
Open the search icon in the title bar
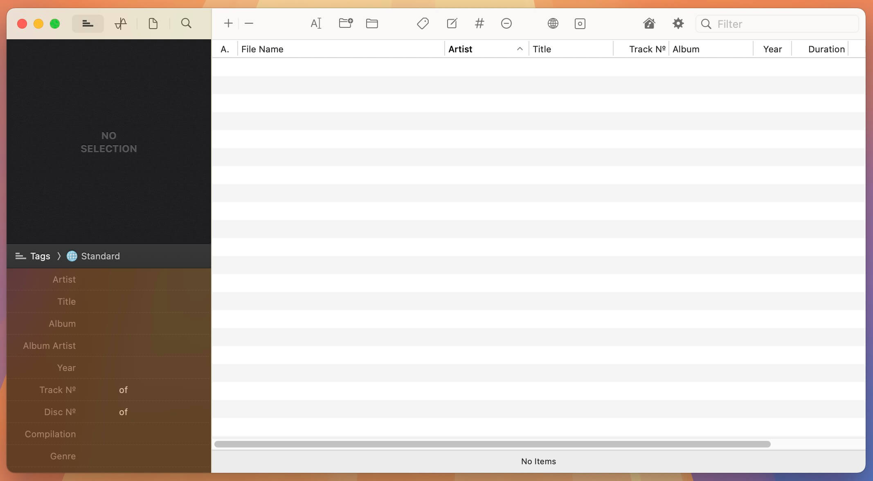pyautogui.click(x=186, y=23)
